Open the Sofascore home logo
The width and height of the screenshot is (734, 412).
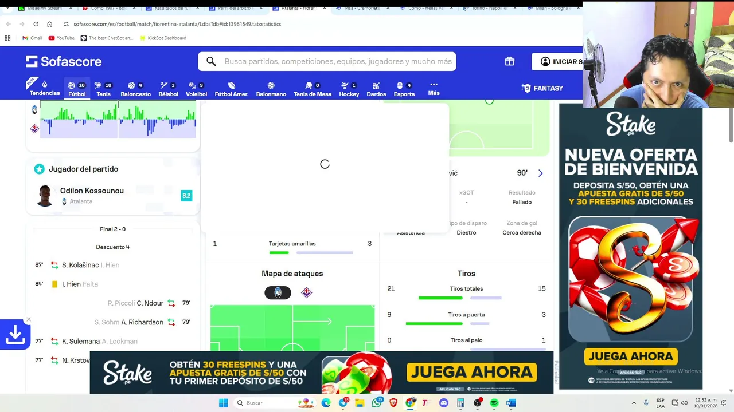click(x=64, y=61)
